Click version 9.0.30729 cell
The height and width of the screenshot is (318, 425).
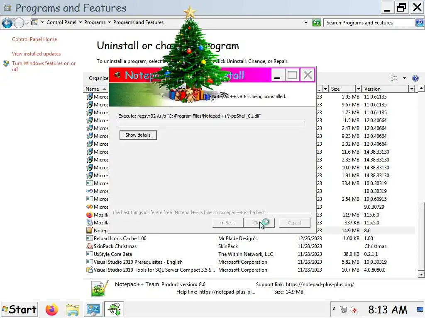pos(374,207)
